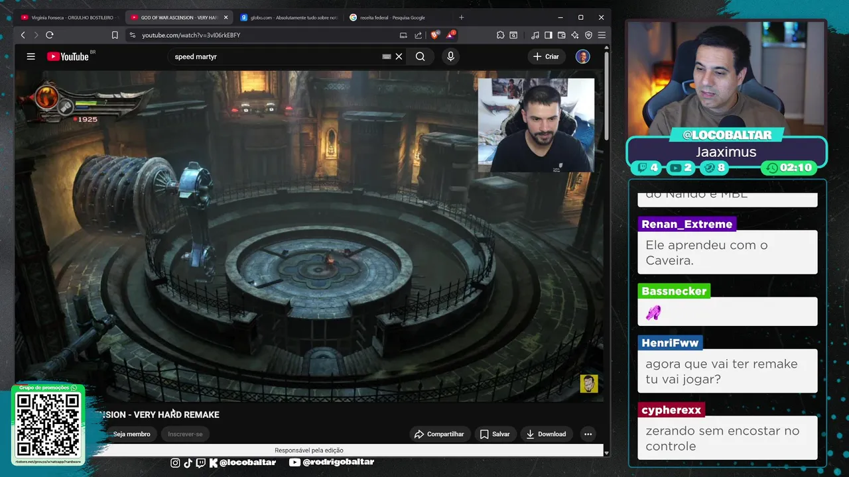Close the God of War Ascension tab
849x477 pixels.
point(226,17)
